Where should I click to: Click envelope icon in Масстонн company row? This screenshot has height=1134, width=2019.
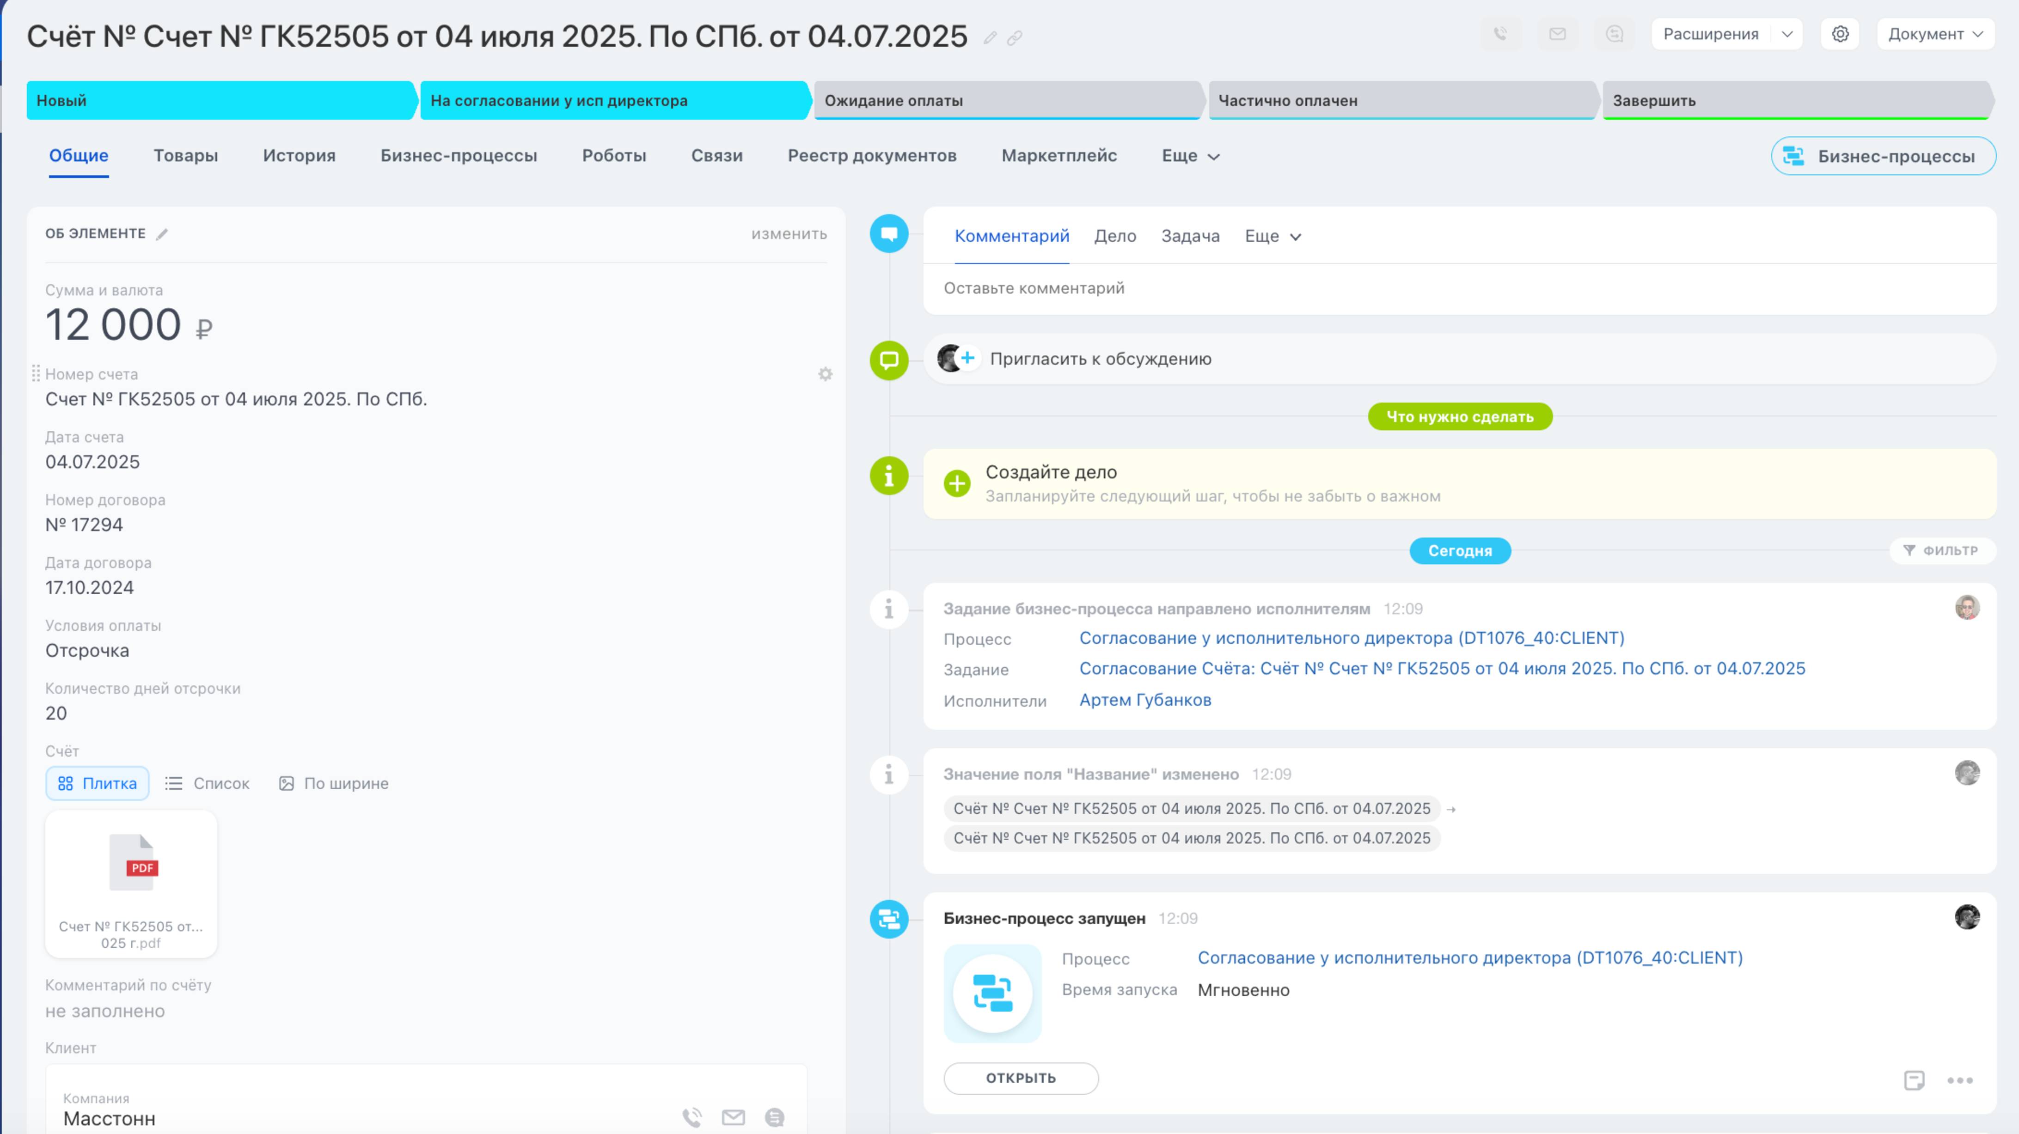(x=733, y=1117)
